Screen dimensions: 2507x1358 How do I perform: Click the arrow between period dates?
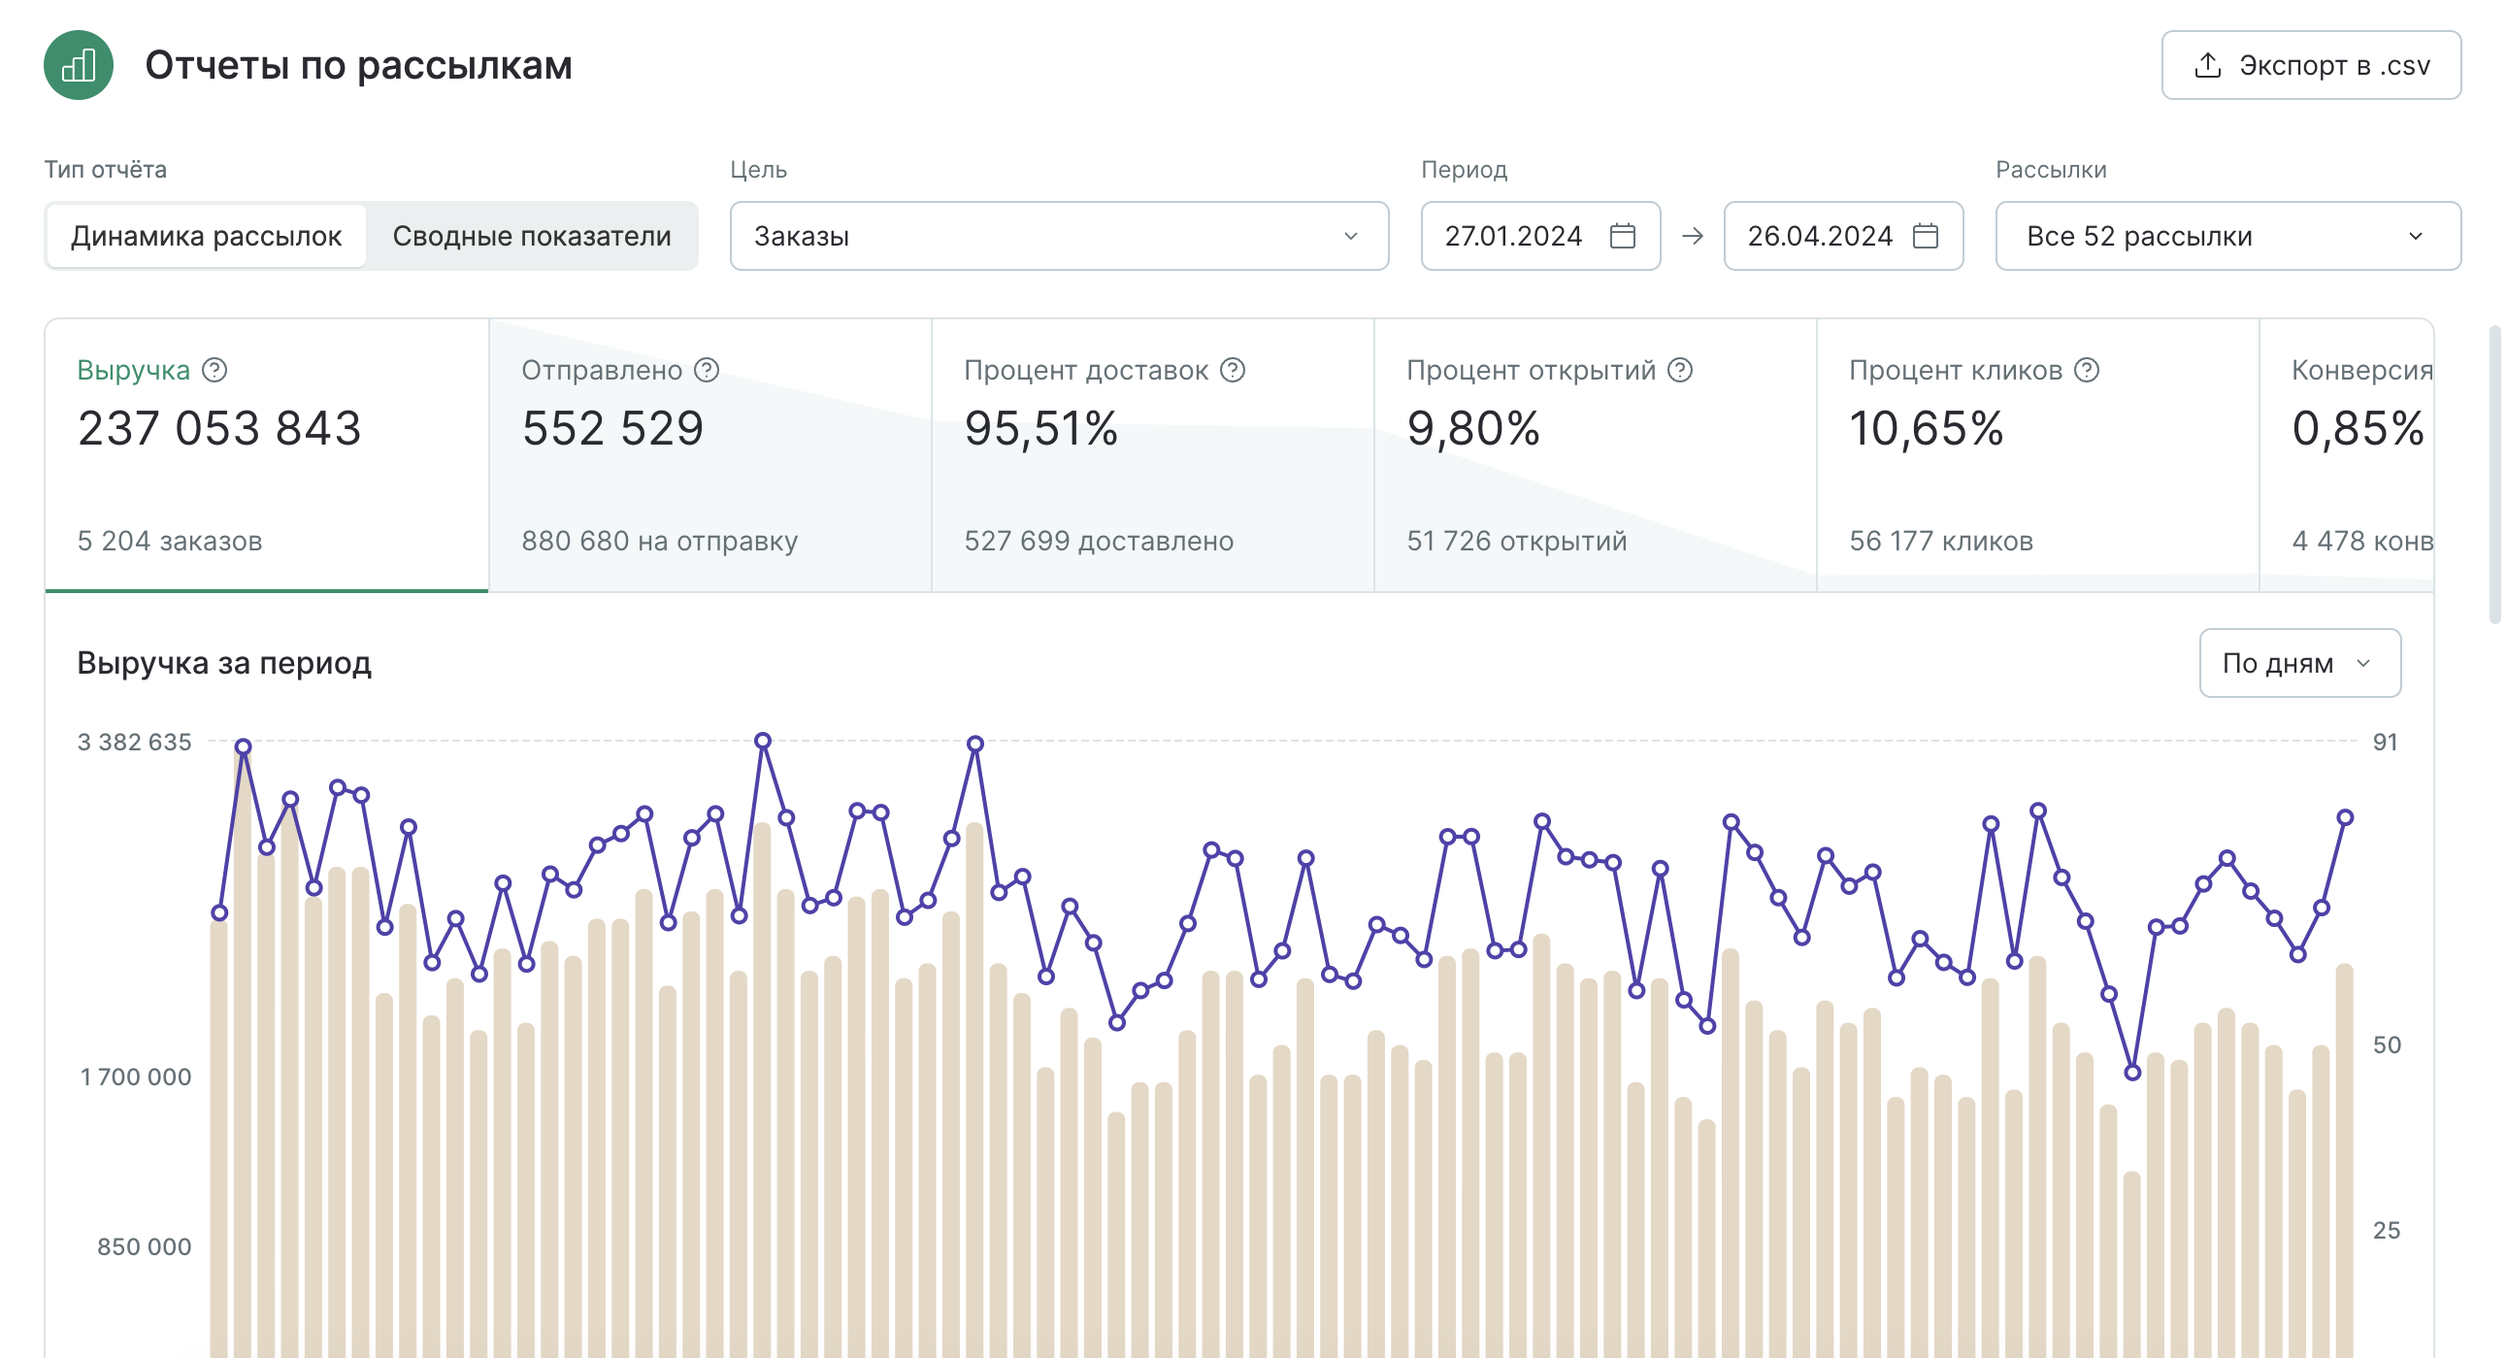pyautogui.click(x=1693, y=236)
